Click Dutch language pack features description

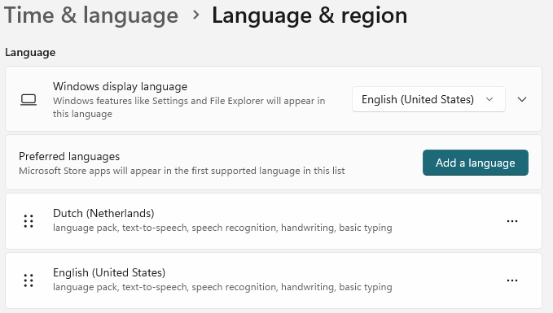point(222,228)
